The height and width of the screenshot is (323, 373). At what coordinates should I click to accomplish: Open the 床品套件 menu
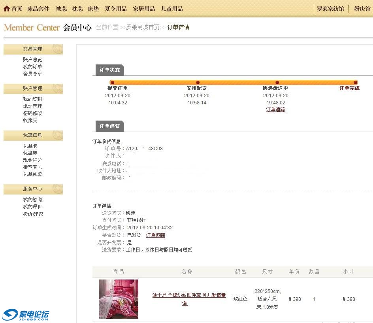click(38, 9)
